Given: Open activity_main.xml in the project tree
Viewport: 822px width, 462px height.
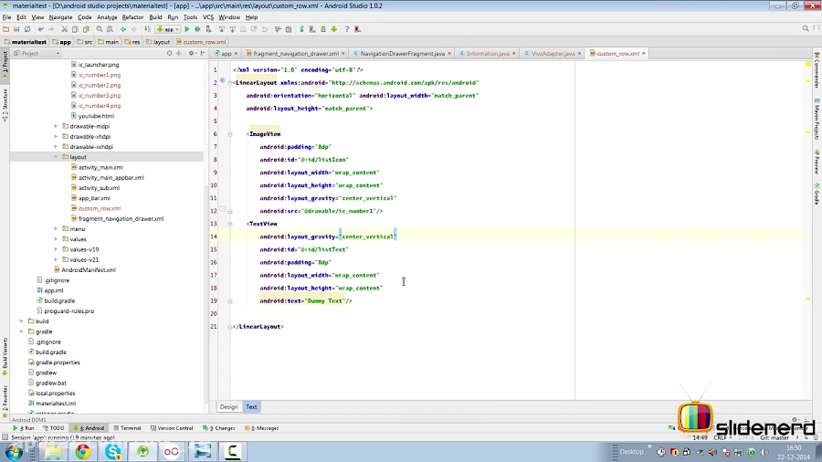Looking at the screenshot, I should click(x=100, y=167).
